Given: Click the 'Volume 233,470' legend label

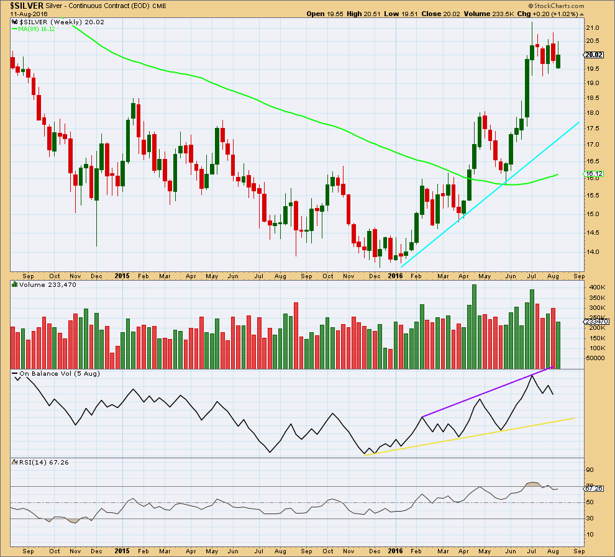Looking at the screenshot, I should click(47, 284).
